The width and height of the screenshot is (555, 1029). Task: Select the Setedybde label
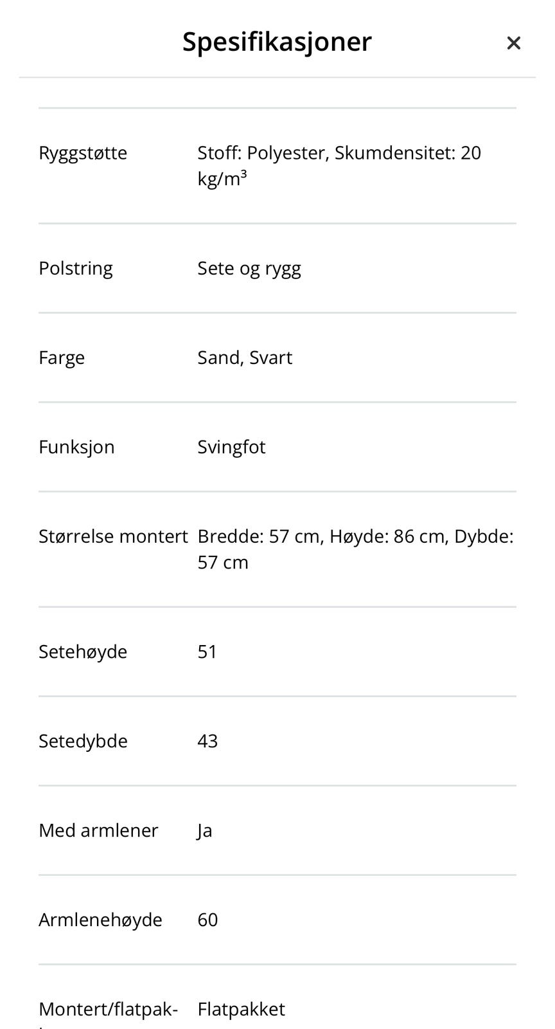(x=83, y=741)
